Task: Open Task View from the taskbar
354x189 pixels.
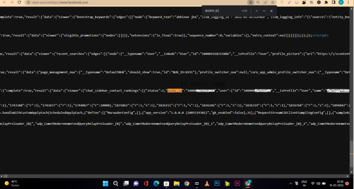Action: pos(126,183)
